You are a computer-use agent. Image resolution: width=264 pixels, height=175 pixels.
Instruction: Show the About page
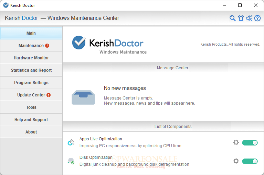tap(31, 132)
